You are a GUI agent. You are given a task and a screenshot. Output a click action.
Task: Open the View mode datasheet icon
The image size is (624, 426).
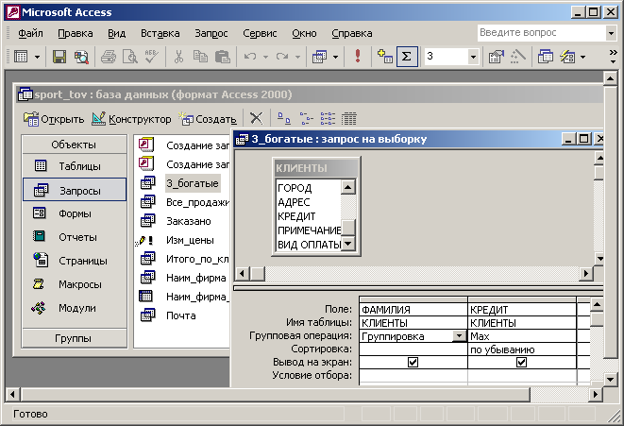21,57
